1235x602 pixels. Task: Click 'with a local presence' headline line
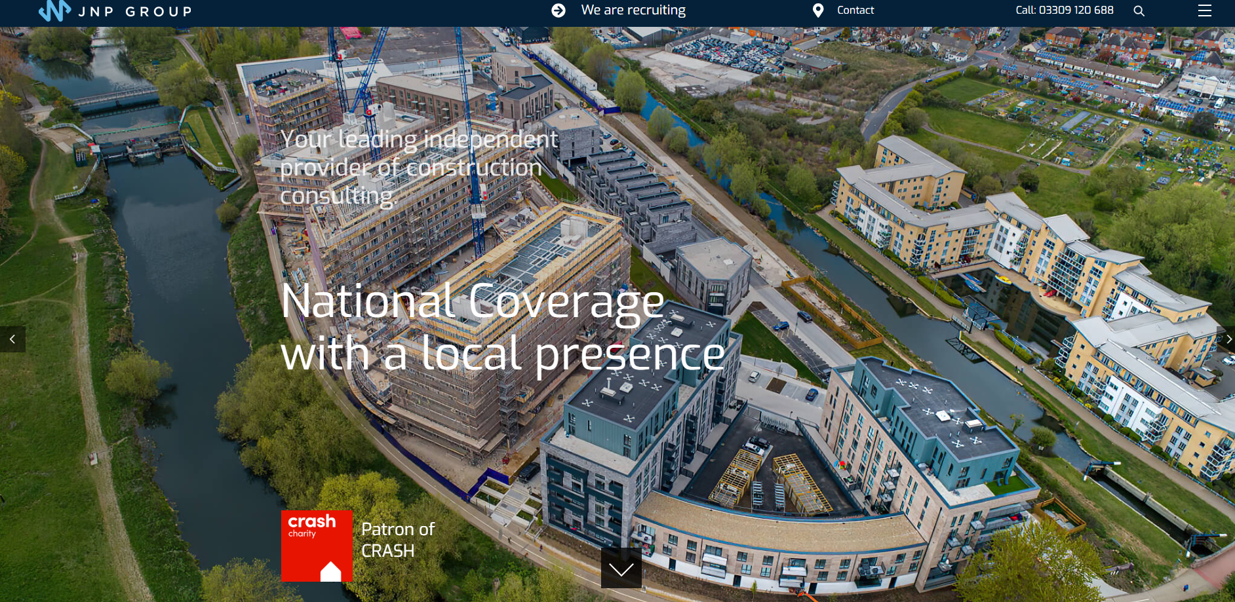(502, 354)
